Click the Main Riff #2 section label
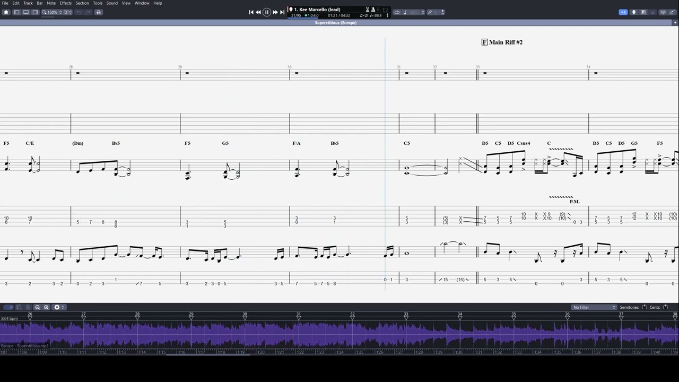This screenshot has height=382, width=679. [x=506, y=42]
